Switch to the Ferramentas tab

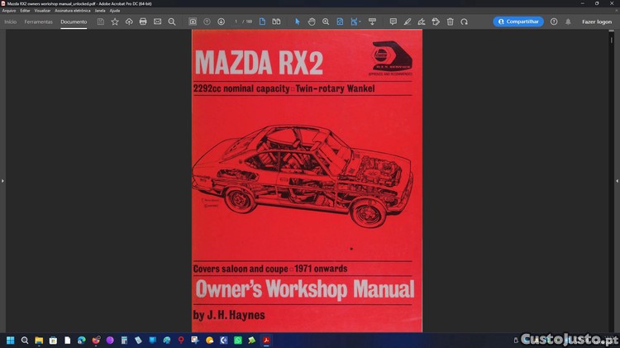coord(38,21)
